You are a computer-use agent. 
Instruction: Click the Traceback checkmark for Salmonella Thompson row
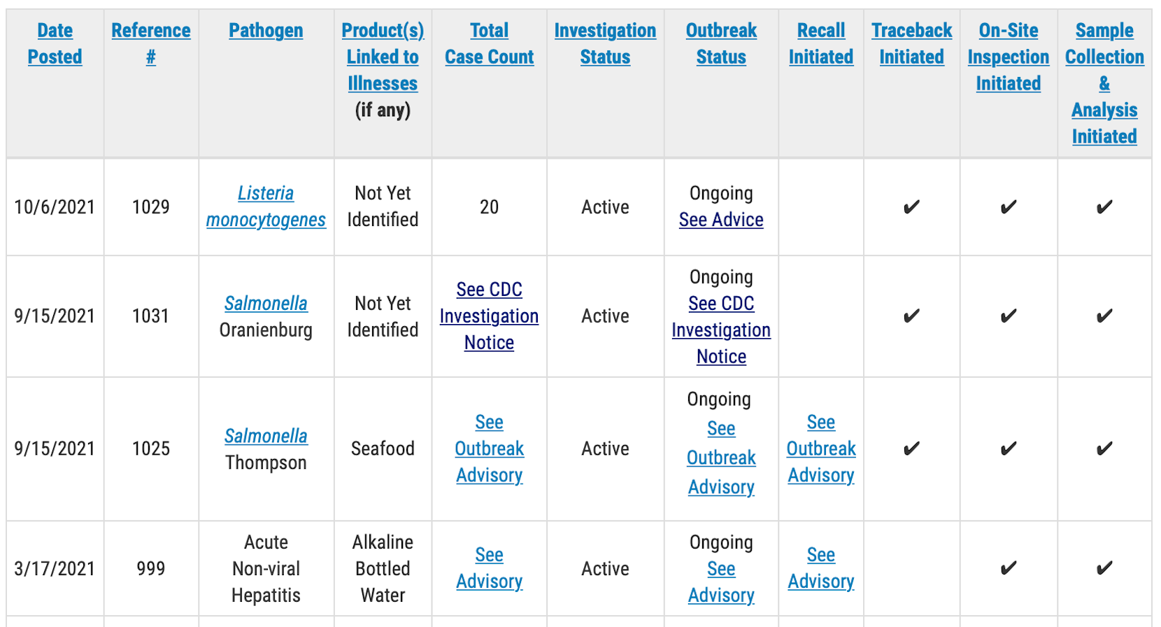coord(911,449)
